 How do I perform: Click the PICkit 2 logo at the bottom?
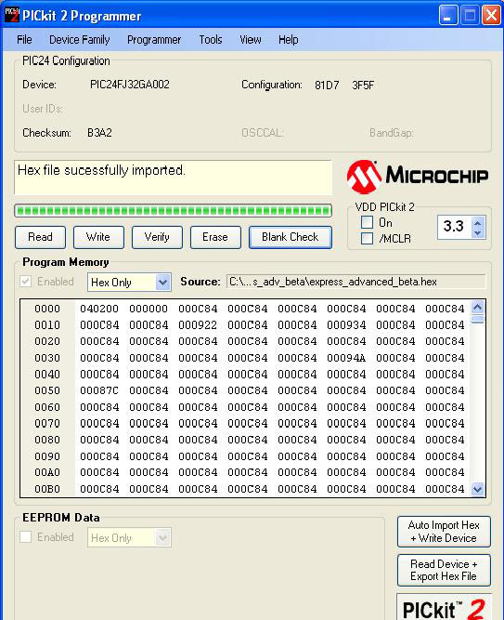(444, 608)
